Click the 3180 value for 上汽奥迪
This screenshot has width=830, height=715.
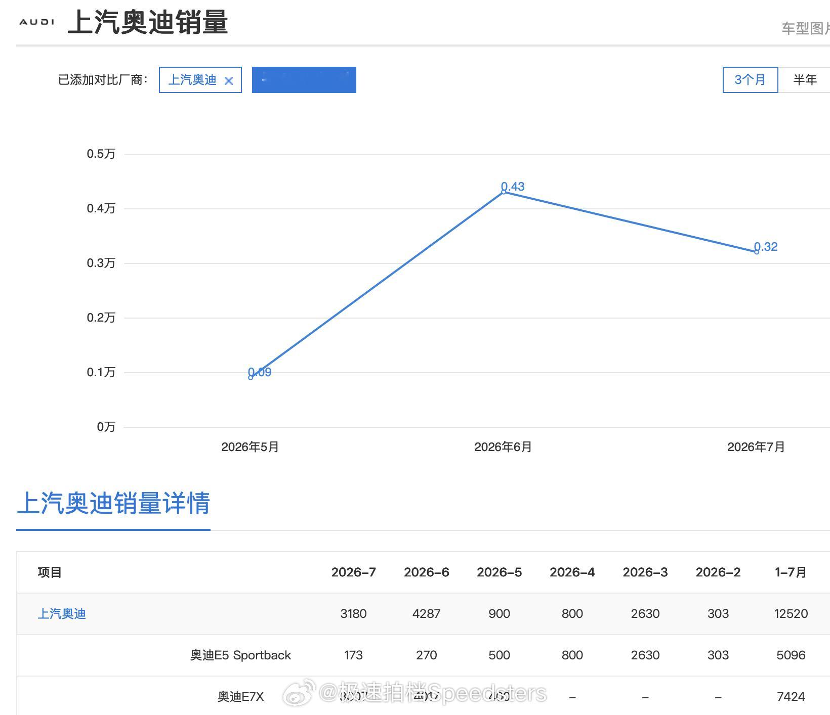tap(353, 614)
